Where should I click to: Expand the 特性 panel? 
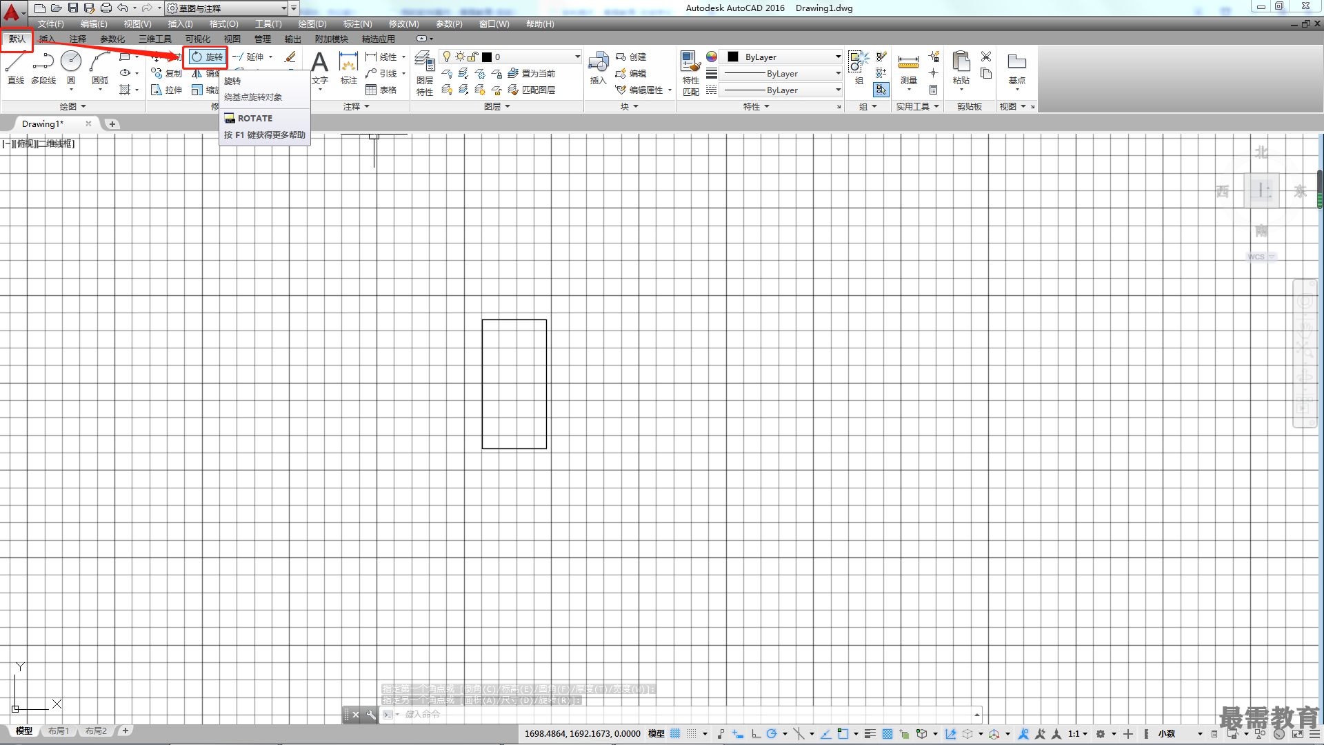coord(756,106)
